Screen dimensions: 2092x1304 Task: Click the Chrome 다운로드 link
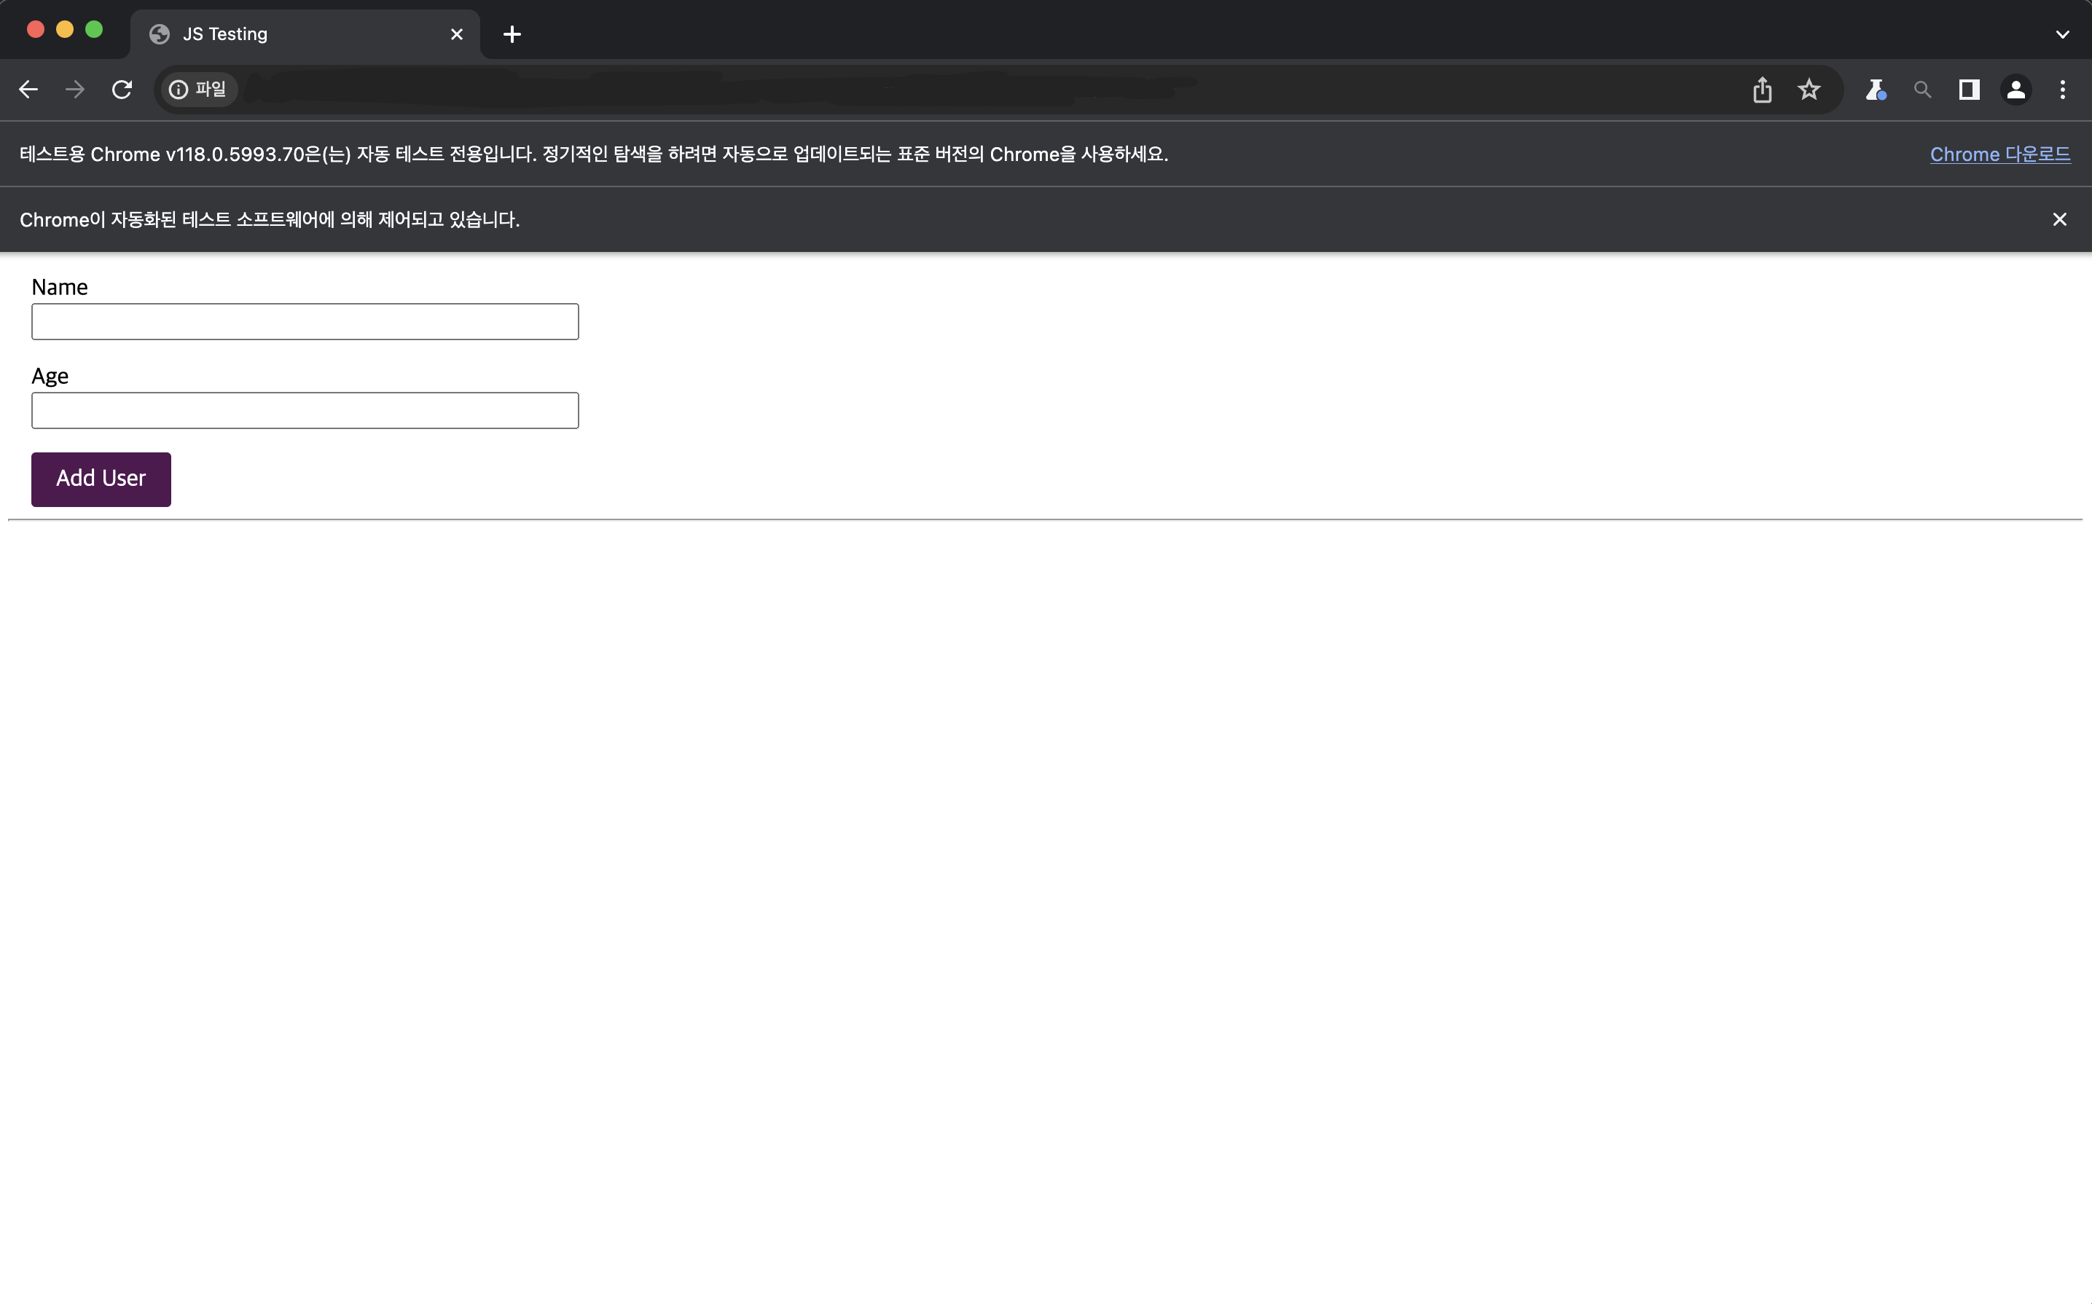click(1999, 154)
